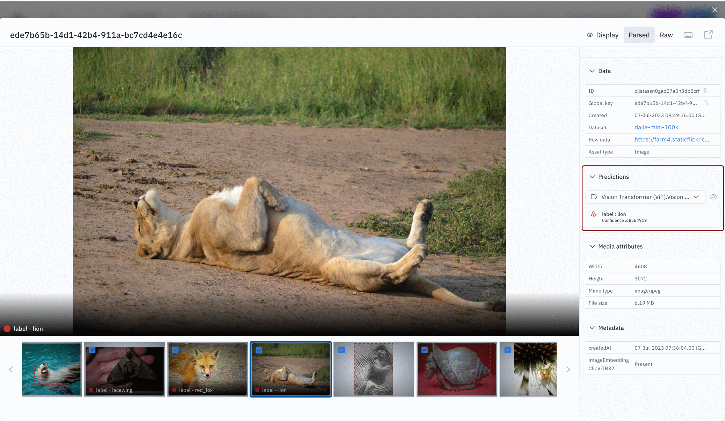Viewport: 725px width, 421px height.
Task: Toggle Vision Transformer prediction visibility eye
Action: point(713,197)
